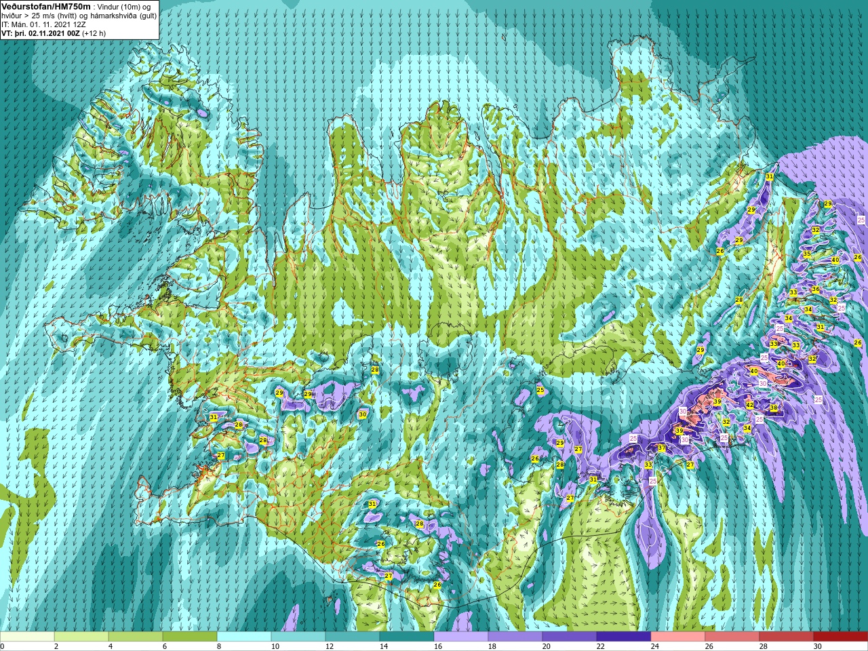Viewport: 868px width, 651px height.
Task: Click the yellow "37" gust label on the map
Action: 661,448
